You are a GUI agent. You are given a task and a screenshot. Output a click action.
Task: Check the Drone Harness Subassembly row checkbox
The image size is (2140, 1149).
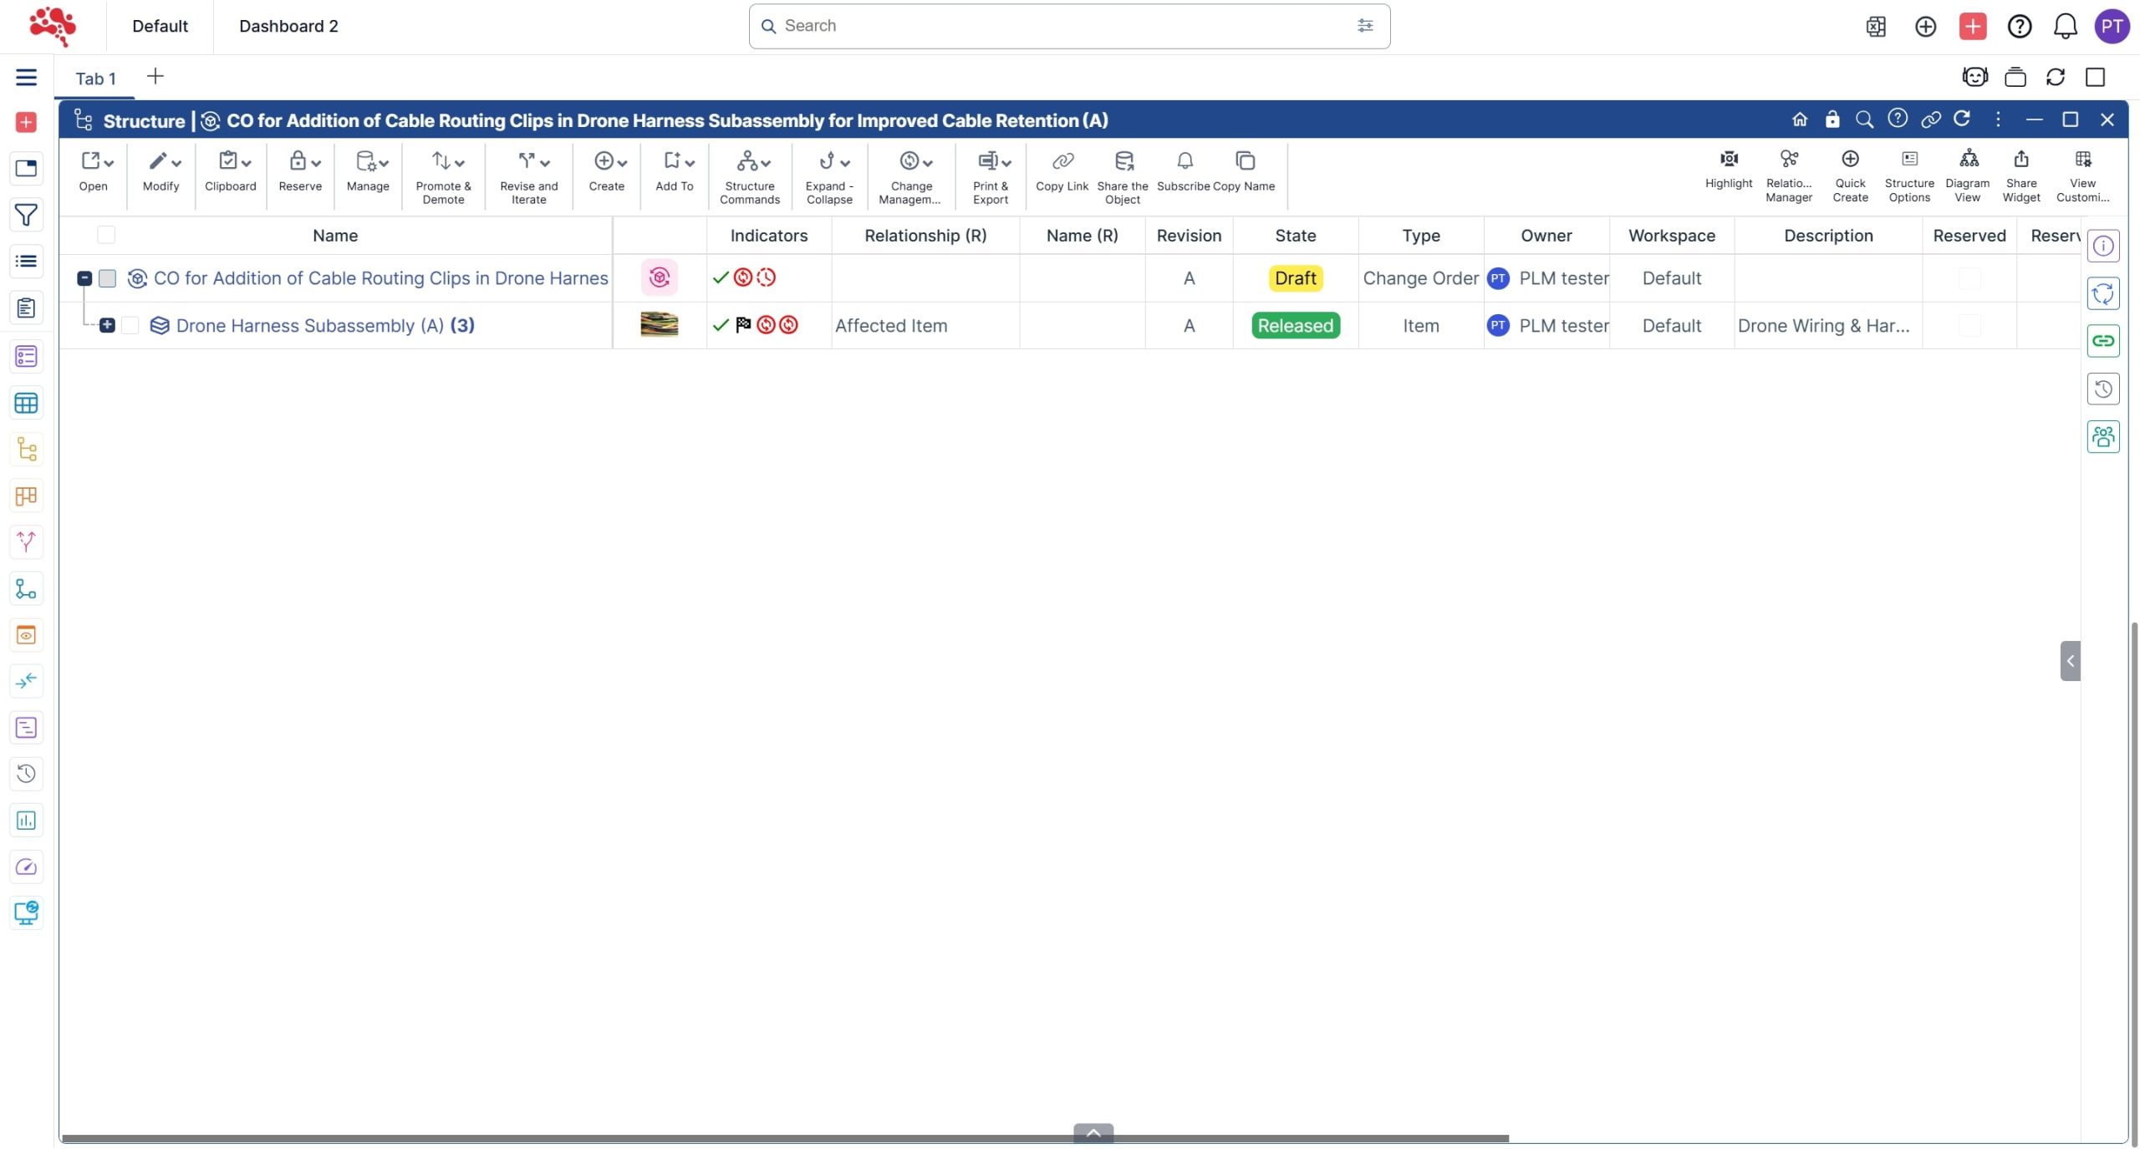tap(130, 325)
